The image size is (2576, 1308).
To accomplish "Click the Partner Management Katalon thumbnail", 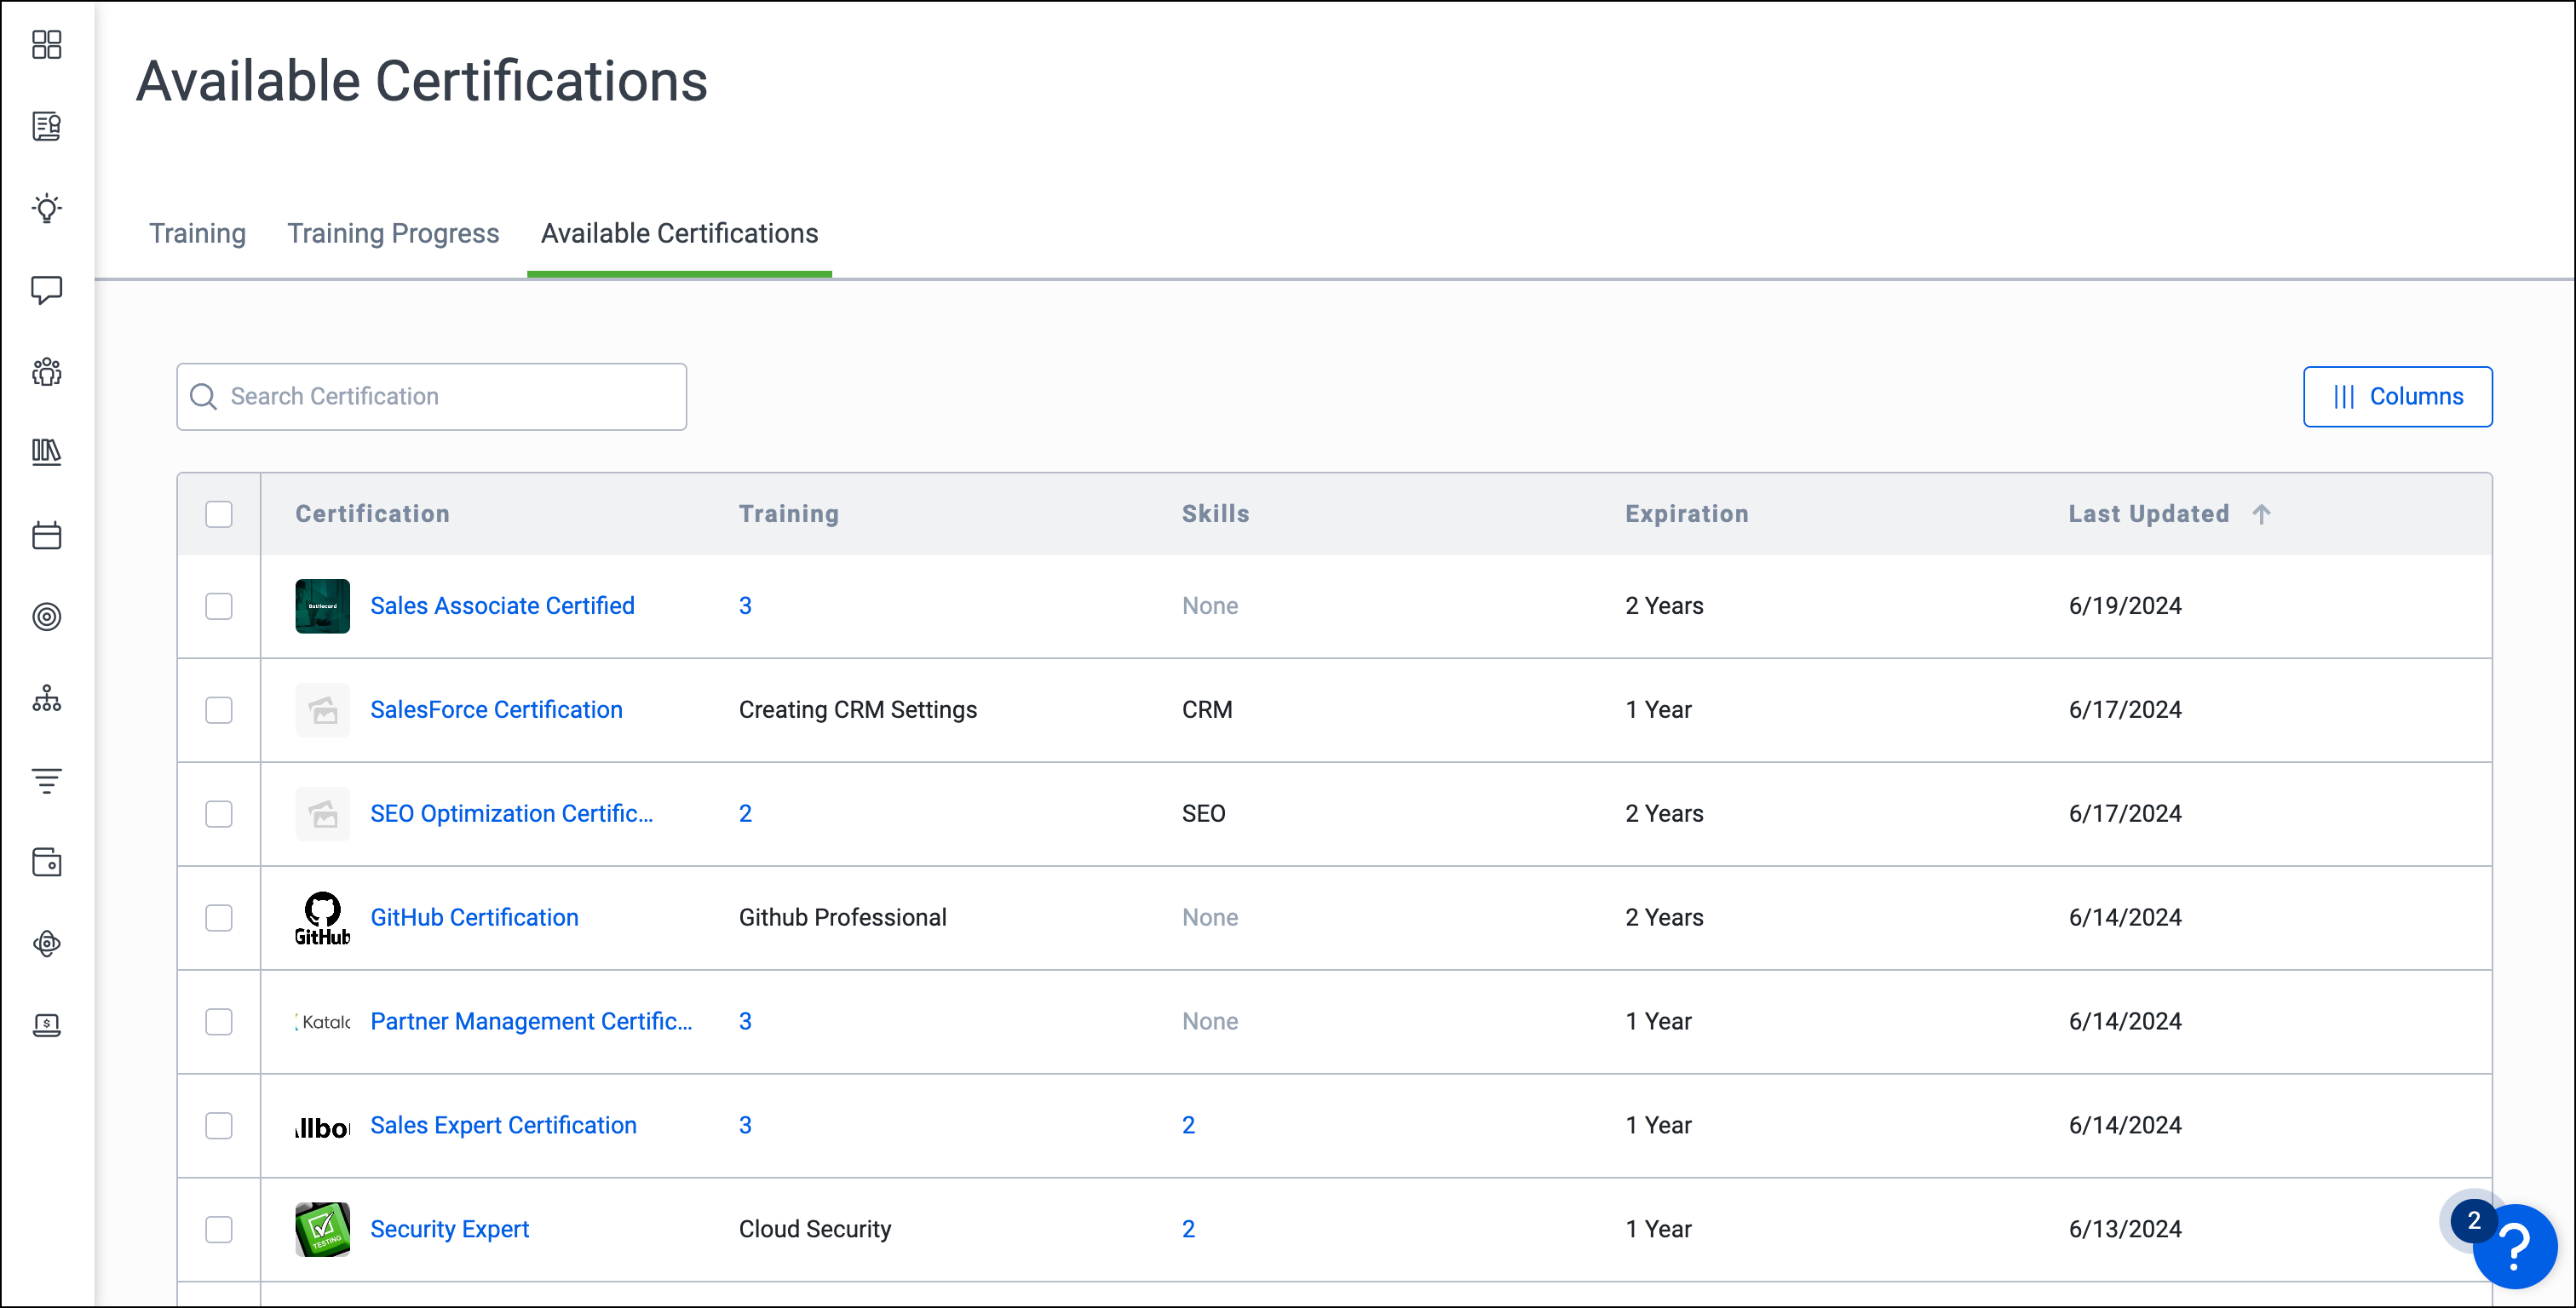I will (322, 1022).
